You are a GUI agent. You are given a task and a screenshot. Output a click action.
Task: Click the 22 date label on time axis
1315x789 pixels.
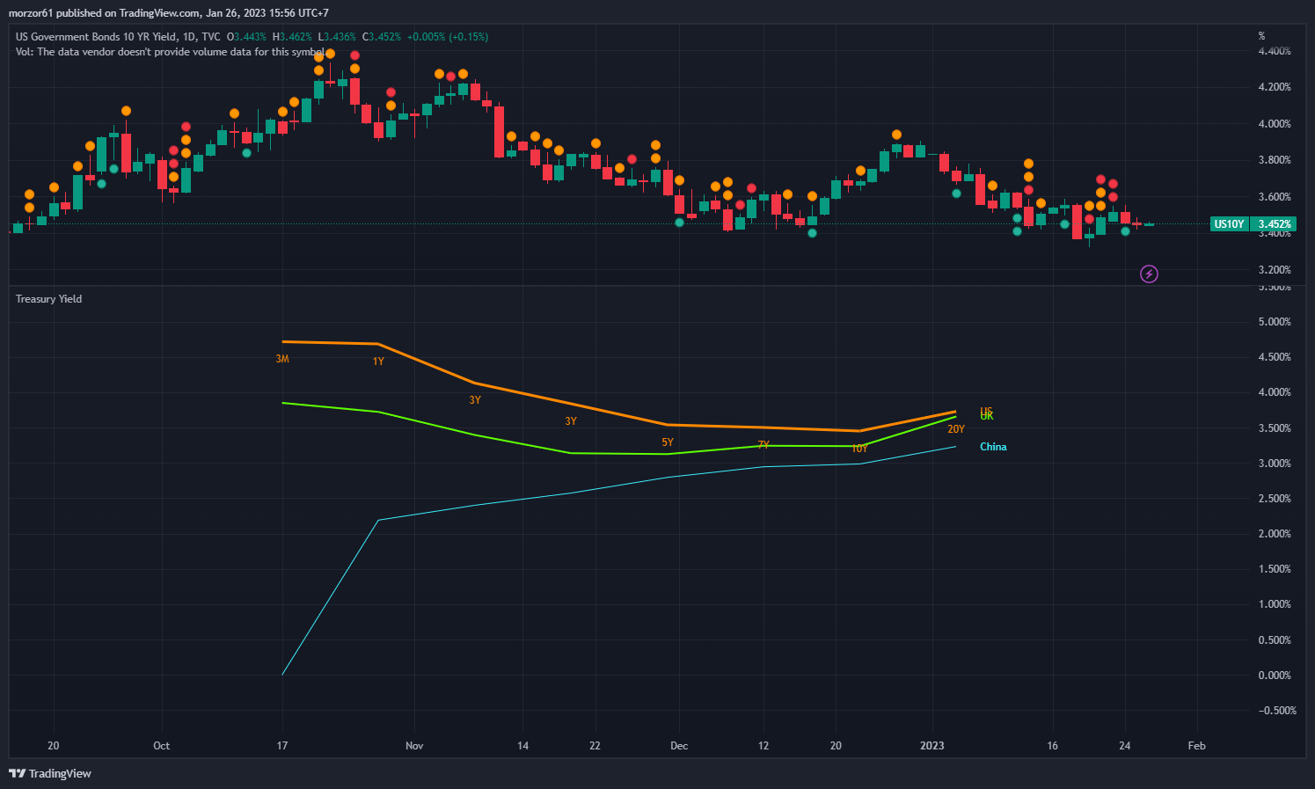click(x=595, y=746)
